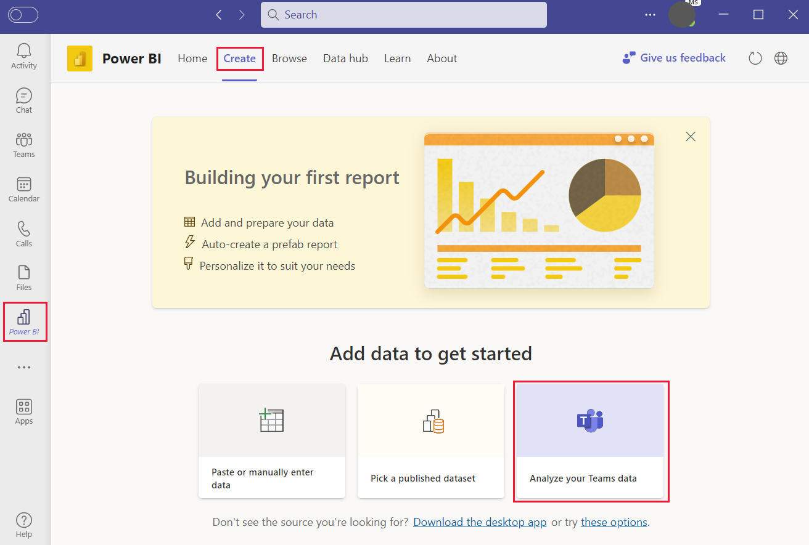809x545 pixels.
Task: Open Help at sidebar bottom
Action: [24, 525]
